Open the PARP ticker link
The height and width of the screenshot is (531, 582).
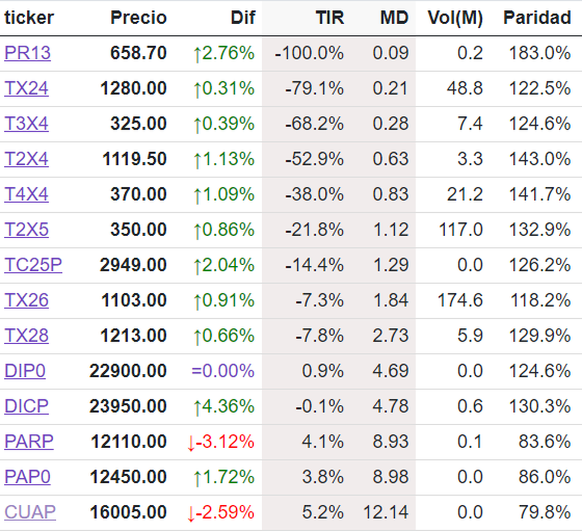(x=29, y=442)
